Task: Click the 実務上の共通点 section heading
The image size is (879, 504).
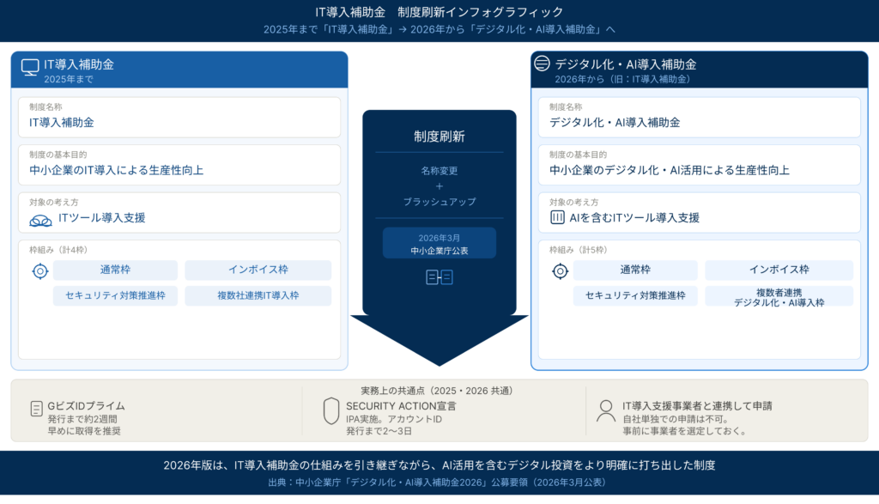Action: click(439, 391)
